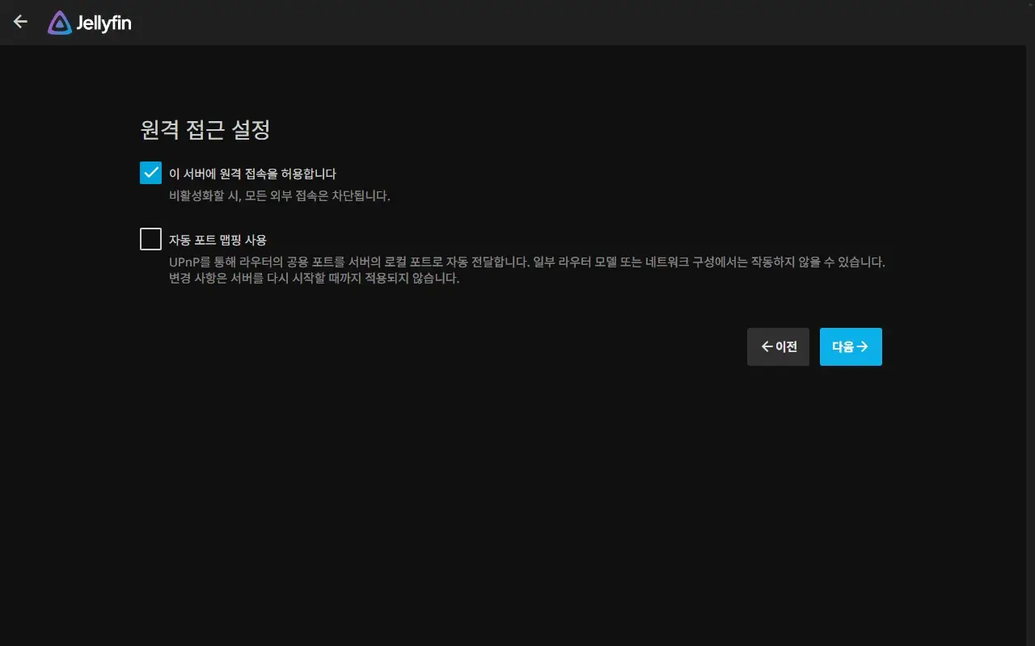Screen dimensions: 1035x646
Task: Click the right arrow inside the 다음 button
Action: pos(864,346)
